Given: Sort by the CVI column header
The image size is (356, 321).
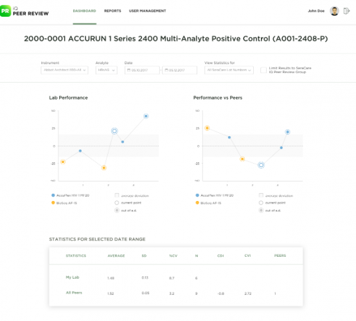Looking at the screenshot, I should click(x=247, y=256).
